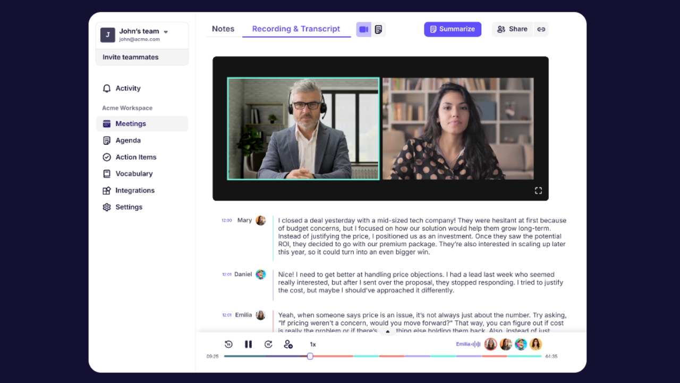The image size is (680, 383).
Task: Click Invite teammates
Action: (131, 57)
